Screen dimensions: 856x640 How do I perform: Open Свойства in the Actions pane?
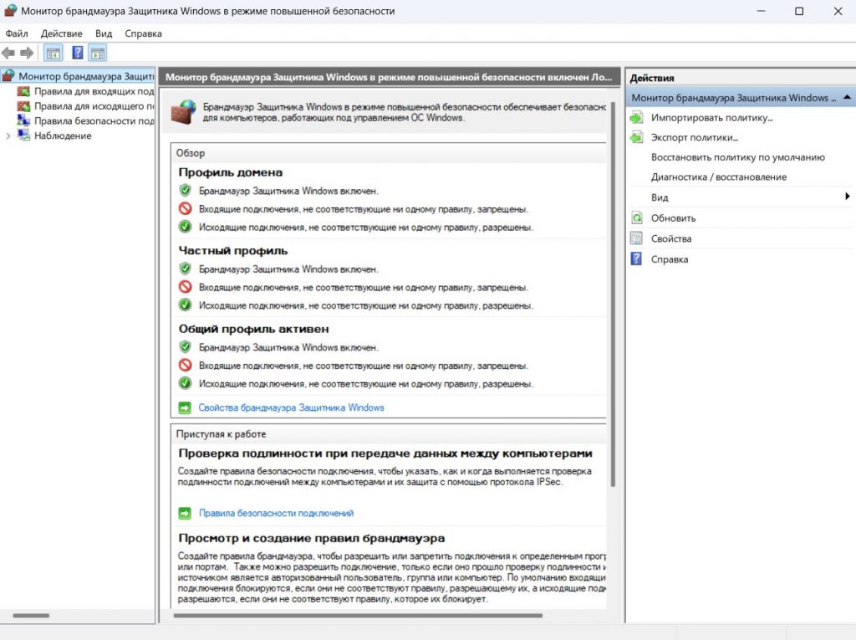(x=670, y=238)
